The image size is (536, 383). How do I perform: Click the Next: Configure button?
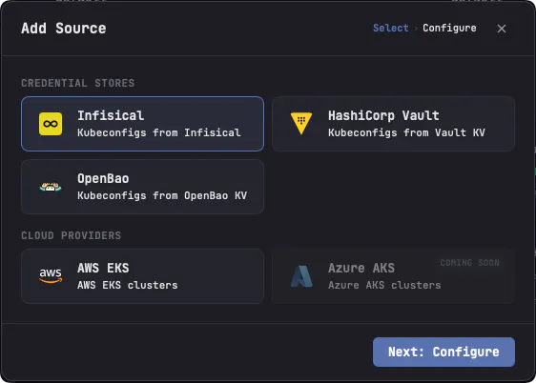443,352
